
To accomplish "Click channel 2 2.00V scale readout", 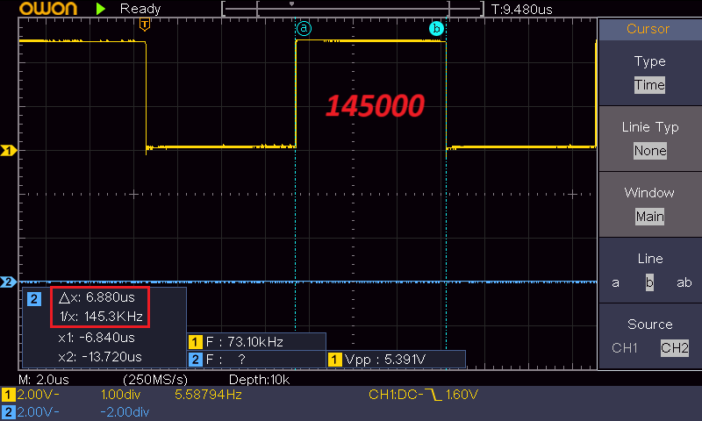I will (38, 412).
